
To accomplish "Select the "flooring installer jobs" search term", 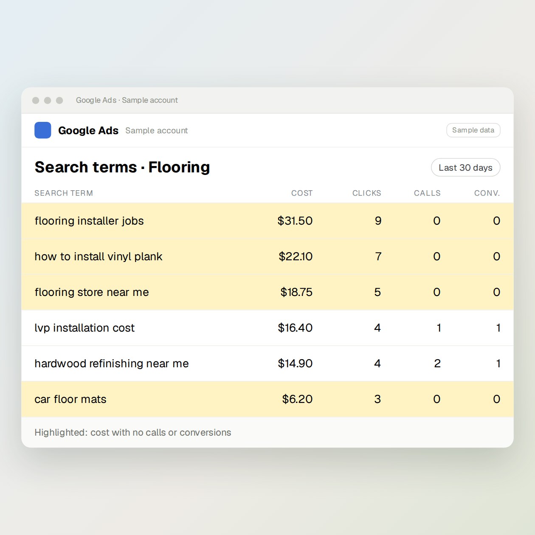I will click(x=89, y=221).
